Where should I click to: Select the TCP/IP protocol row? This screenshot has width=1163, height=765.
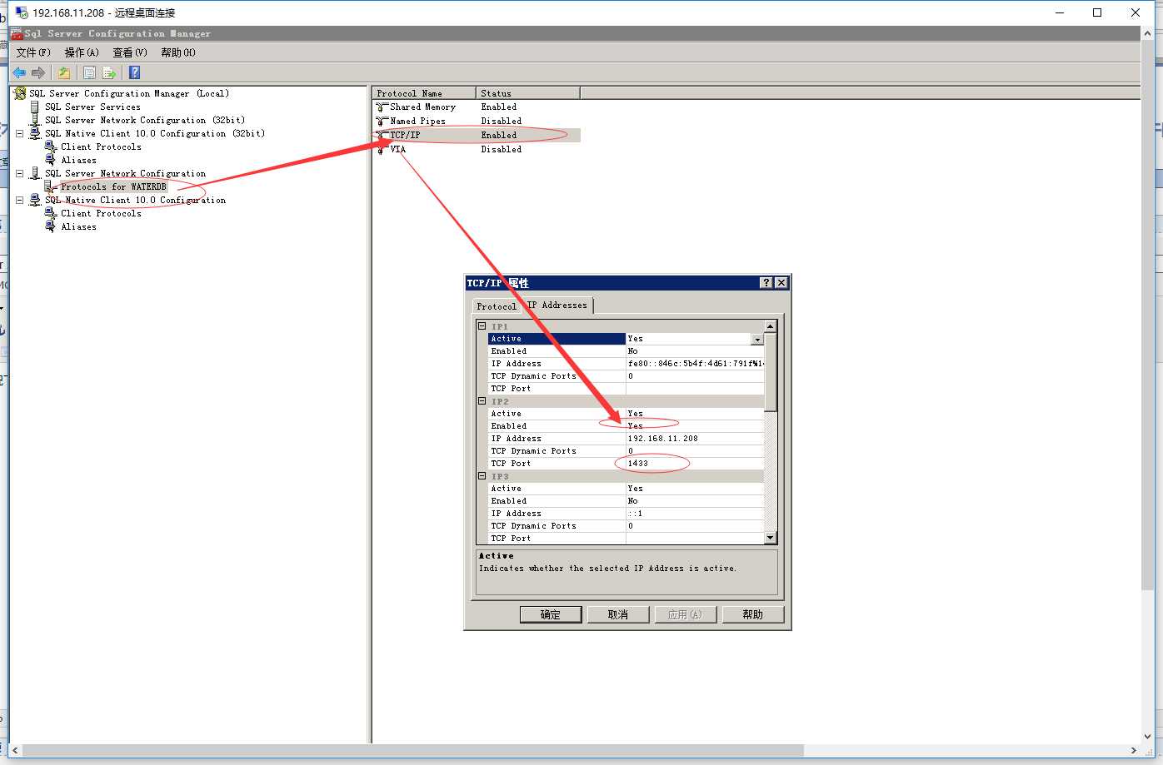pyautogui.click(x=476, y=135)
